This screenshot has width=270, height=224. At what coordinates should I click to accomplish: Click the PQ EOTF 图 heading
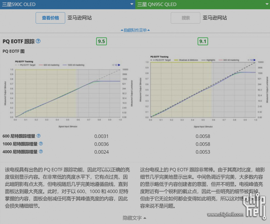[x=13, y=51]
